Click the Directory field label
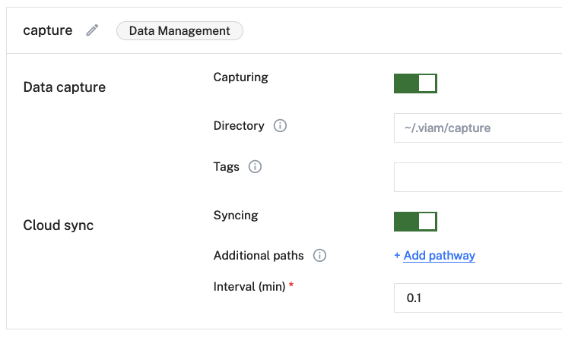This screenshot has height=337, width=562. click(x=239, y=126)
